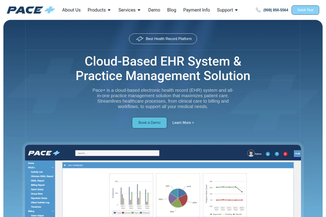Click the progress notes line chart
Screen dimensions: 326x217
(225, 195)
